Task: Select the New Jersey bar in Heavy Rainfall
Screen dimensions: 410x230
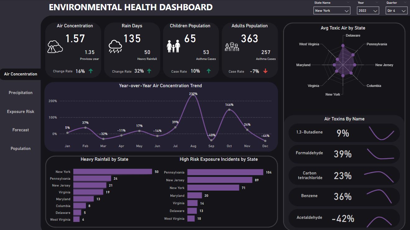Action: tap(90, 185)
